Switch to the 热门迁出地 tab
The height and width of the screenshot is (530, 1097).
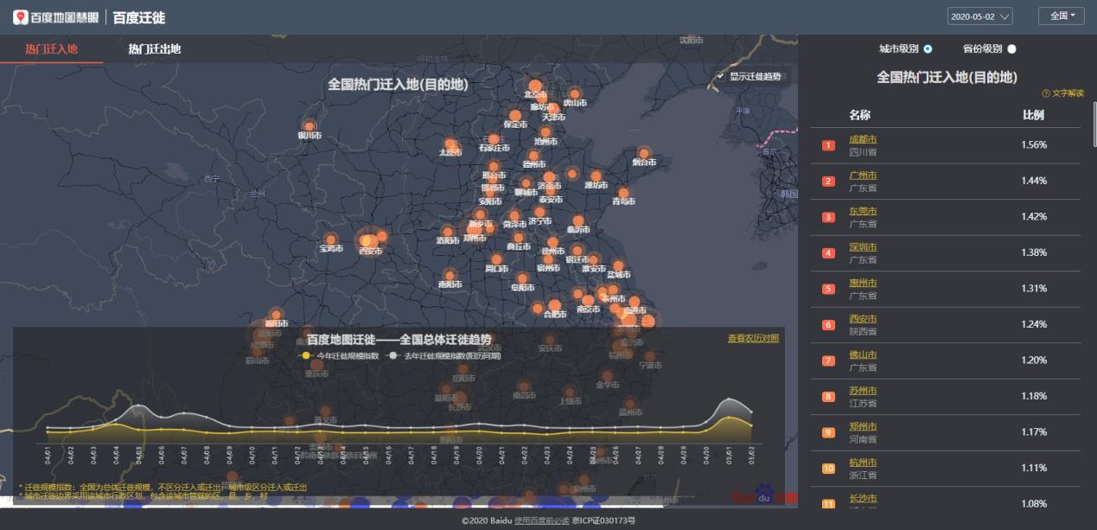154,49
